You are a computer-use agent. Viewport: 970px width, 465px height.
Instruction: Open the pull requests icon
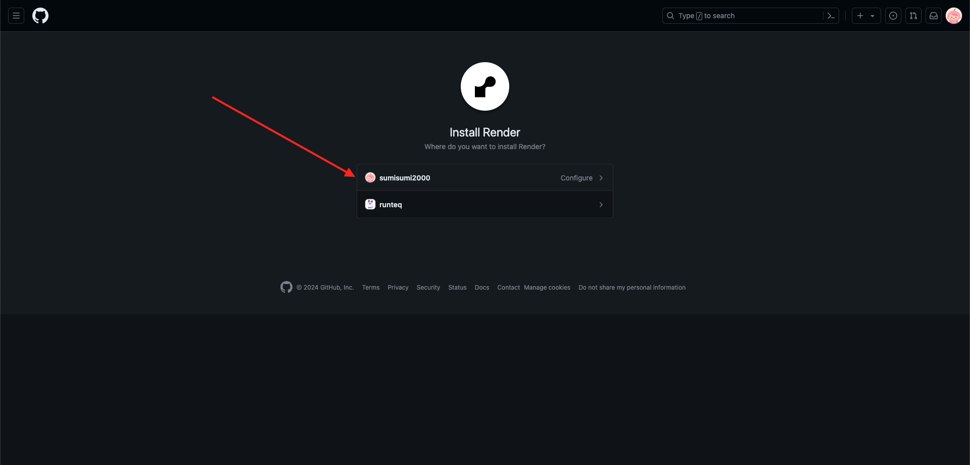point(913,16)
